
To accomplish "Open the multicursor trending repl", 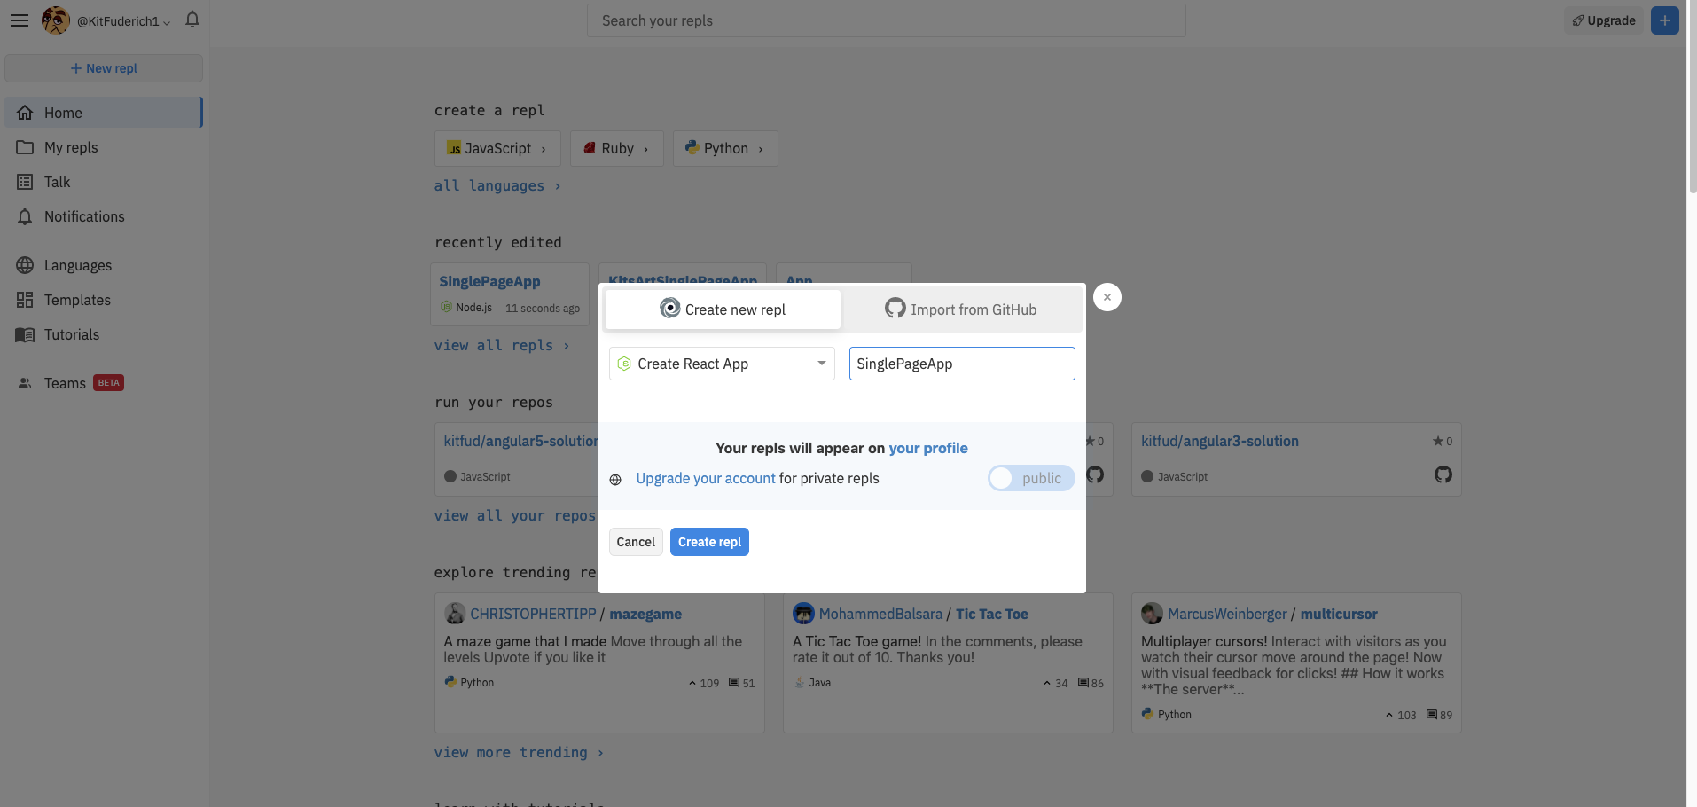I will (1339, 614).
